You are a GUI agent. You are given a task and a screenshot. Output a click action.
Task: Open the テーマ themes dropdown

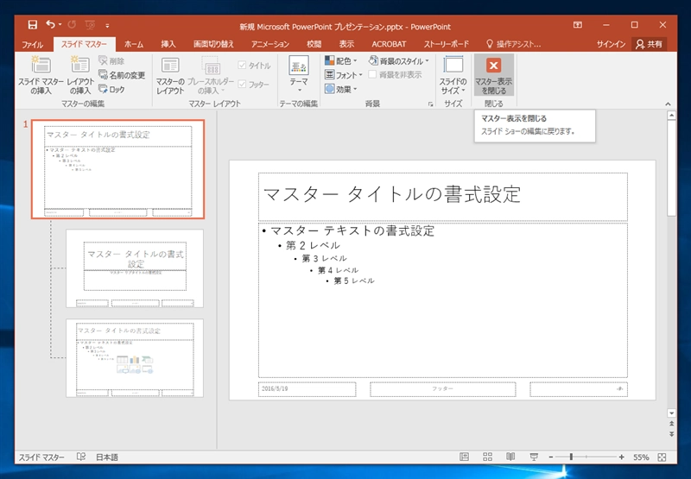[299, 74]
